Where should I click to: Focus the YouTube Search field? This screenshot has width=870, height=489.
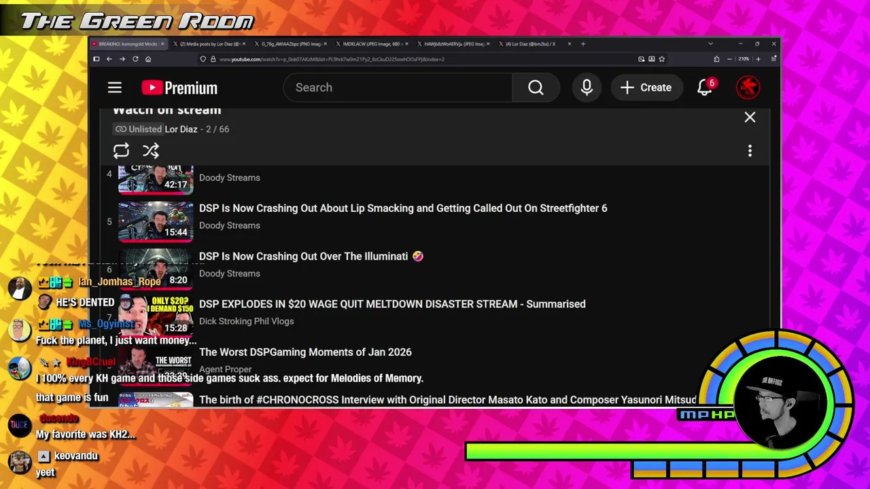coord(398,88)
